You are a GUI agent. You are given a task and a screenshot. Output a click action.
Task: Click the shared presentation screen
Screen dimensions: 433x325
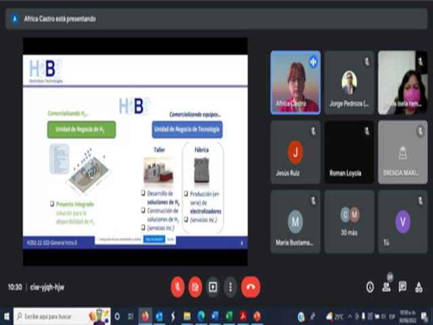[x=135, y=152]
